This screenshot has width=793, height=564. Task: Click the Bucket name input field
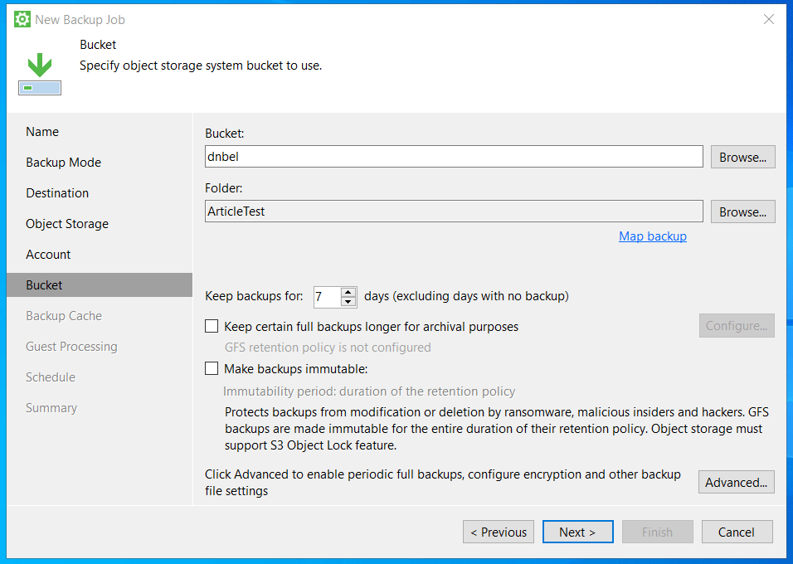(x=454, y=157)
